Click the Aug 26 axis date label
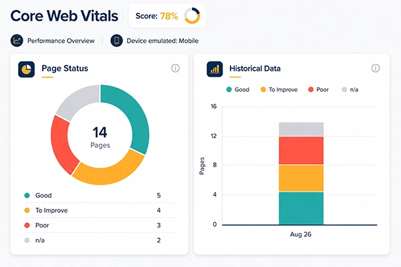 [301, 234]
